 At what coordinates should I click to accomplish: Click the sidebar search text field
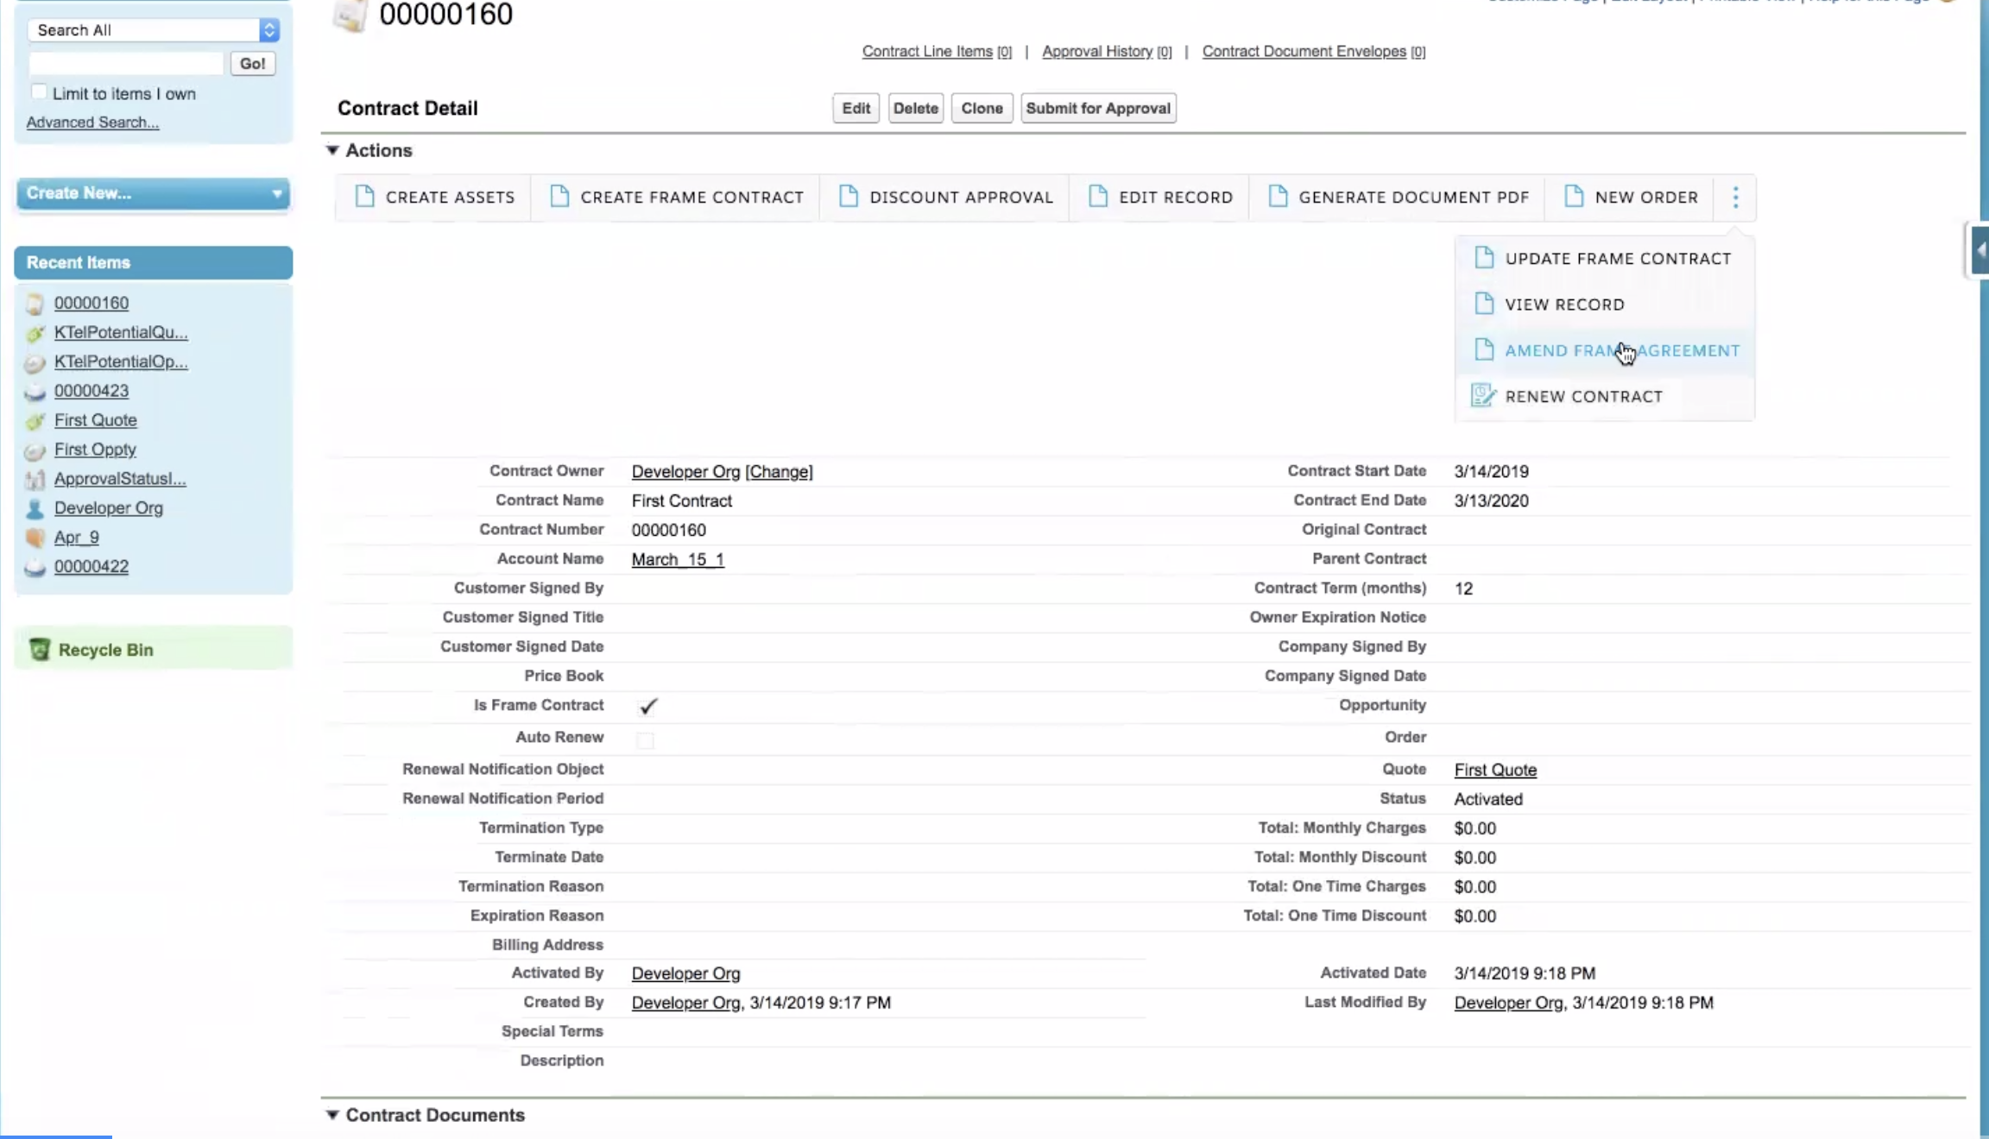[126, 63]
